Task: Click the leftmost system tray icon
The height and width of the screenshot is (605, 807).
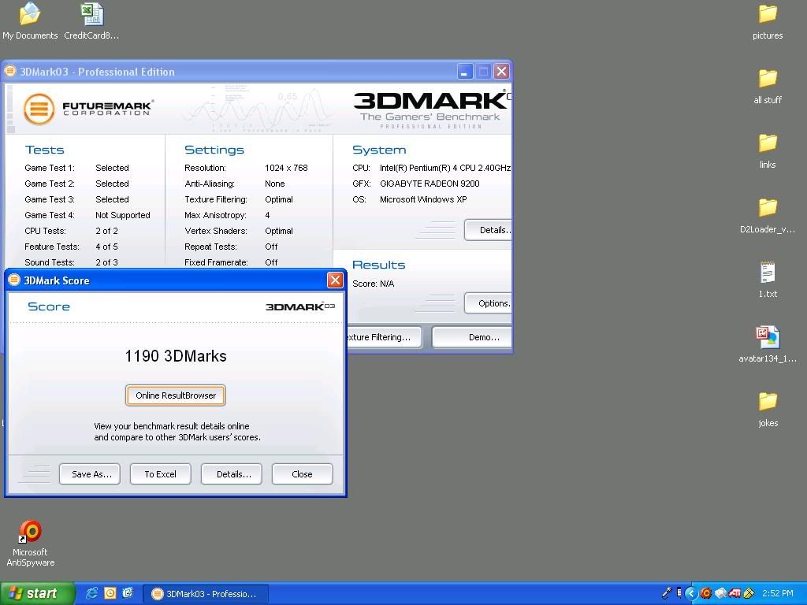Action: click(x=667, y=593)
